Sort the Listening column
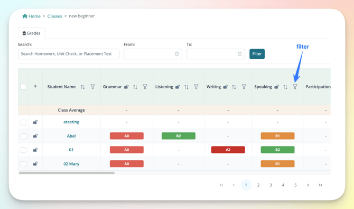354x209 pixels. tap(187, 87)
